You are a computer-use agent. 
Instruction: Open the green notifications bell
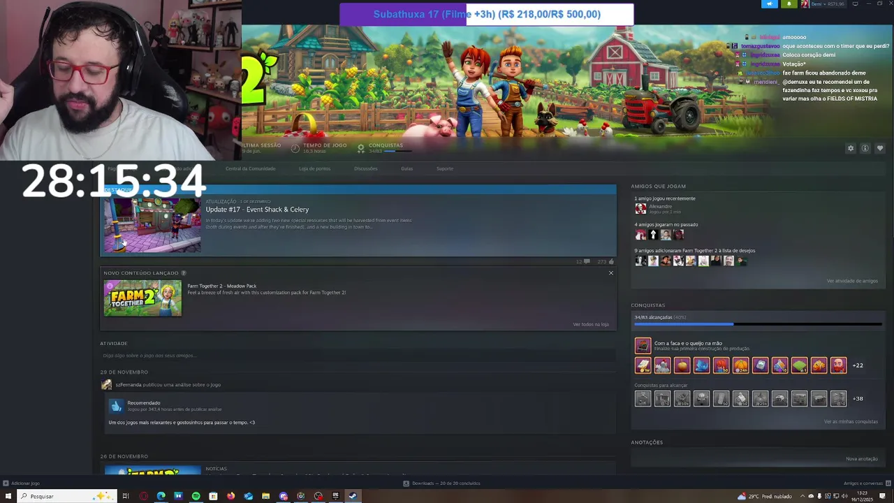point(789,4)
